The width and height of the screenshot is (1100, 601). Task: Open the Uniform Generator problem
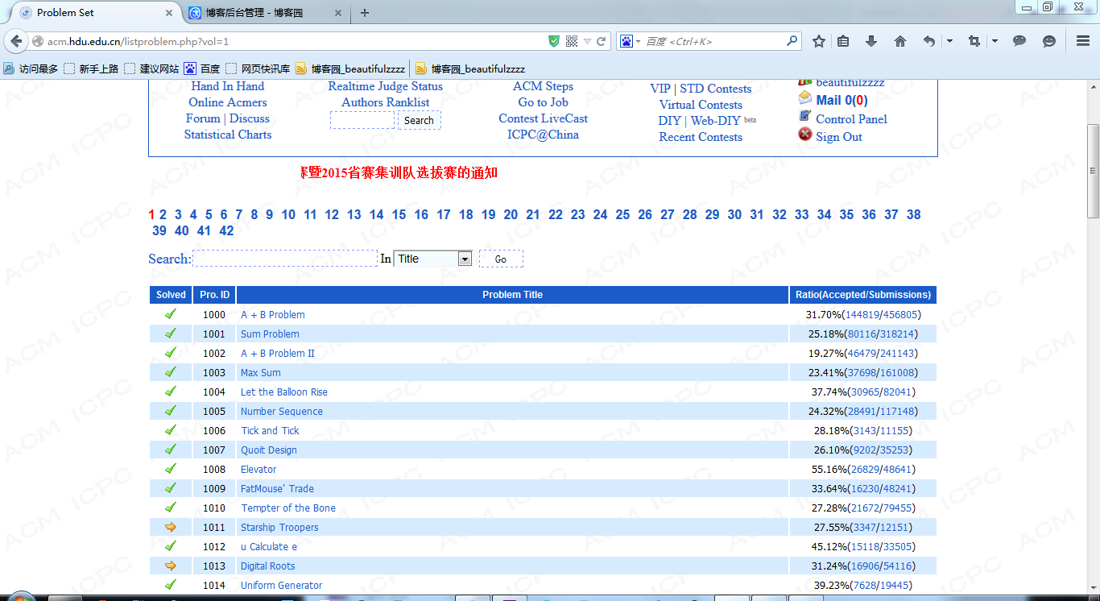coord(282,586)
